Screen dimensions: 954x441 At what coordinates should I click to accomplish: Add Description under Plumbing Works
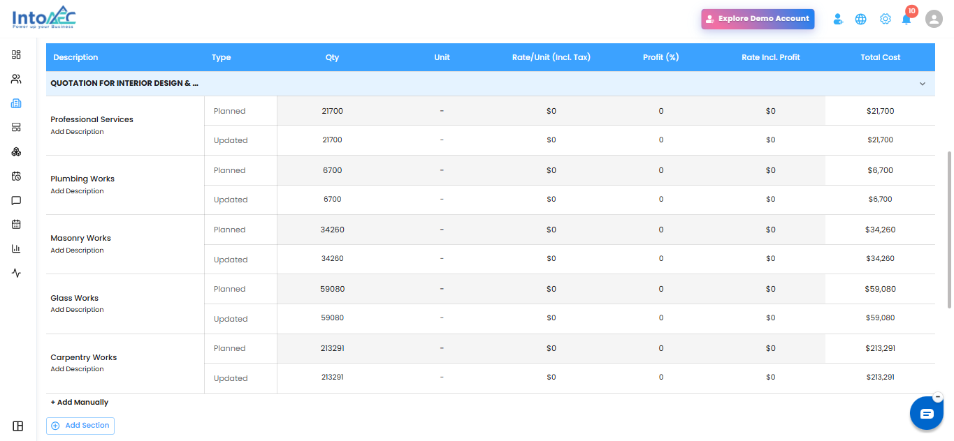[x=77, y=191]
